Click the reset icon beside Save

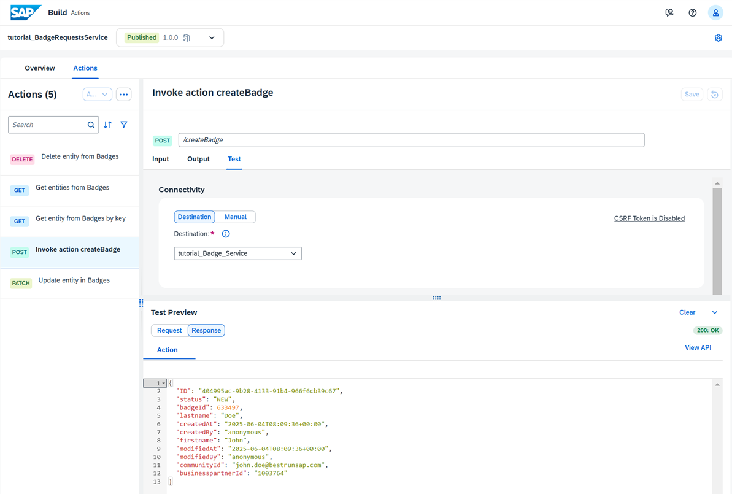[715, 95]
